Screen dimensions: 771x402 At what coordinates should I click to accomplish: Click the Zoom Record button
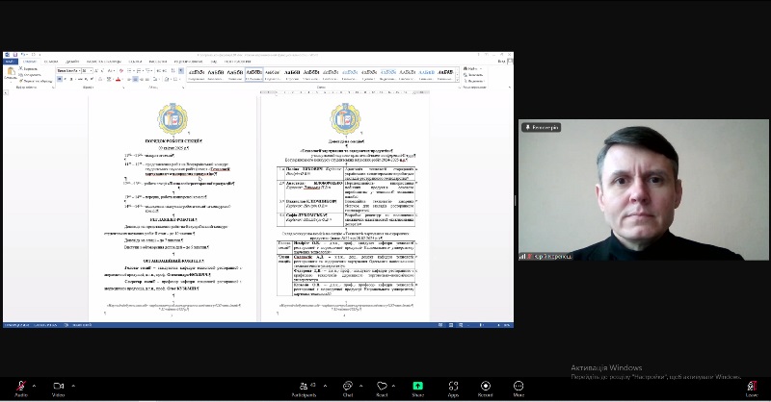click(x=486, y=389)
